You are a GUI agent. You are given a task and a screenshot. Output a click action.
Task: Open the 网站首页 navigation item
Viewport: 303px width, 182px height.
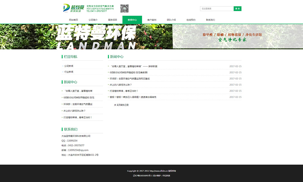pos(73,20)
